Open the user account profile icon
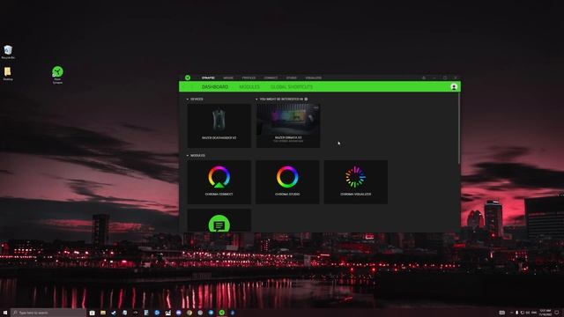 coord(454,87)
